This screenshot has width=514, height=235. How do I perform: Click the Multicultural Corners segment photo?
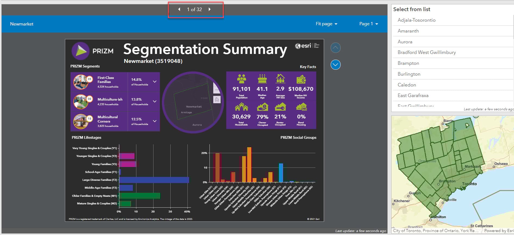pos(81,121)
